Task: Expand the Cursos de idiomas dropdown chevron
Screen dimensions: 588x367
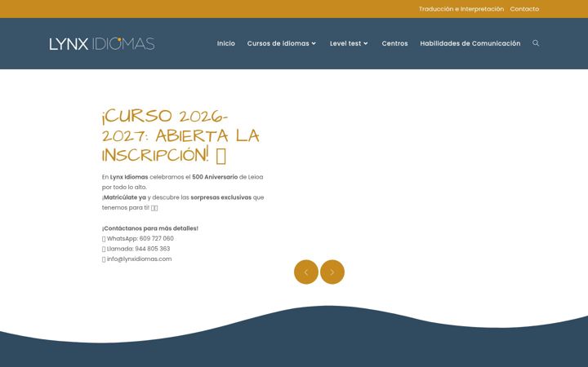Action: [x=314, y=43]
